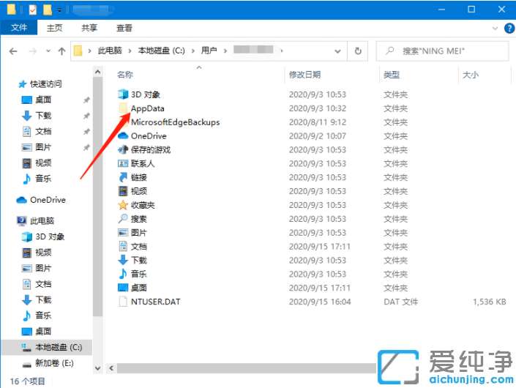Expand breadcrumb arrow after 本地磁盘 (C:)

pos(193,51)
